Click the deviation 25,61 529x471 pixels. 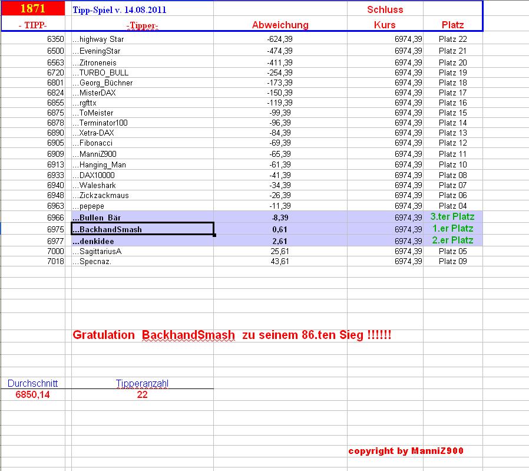(280, 252)
